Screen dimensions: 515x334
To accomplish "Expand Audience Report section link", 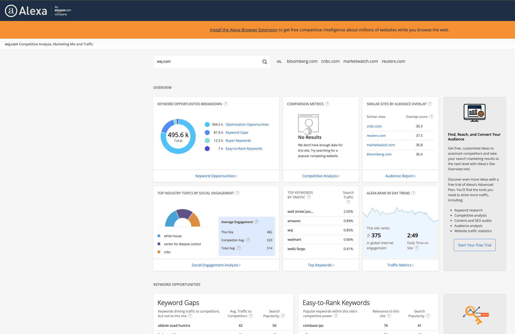I will pos(400,176).
